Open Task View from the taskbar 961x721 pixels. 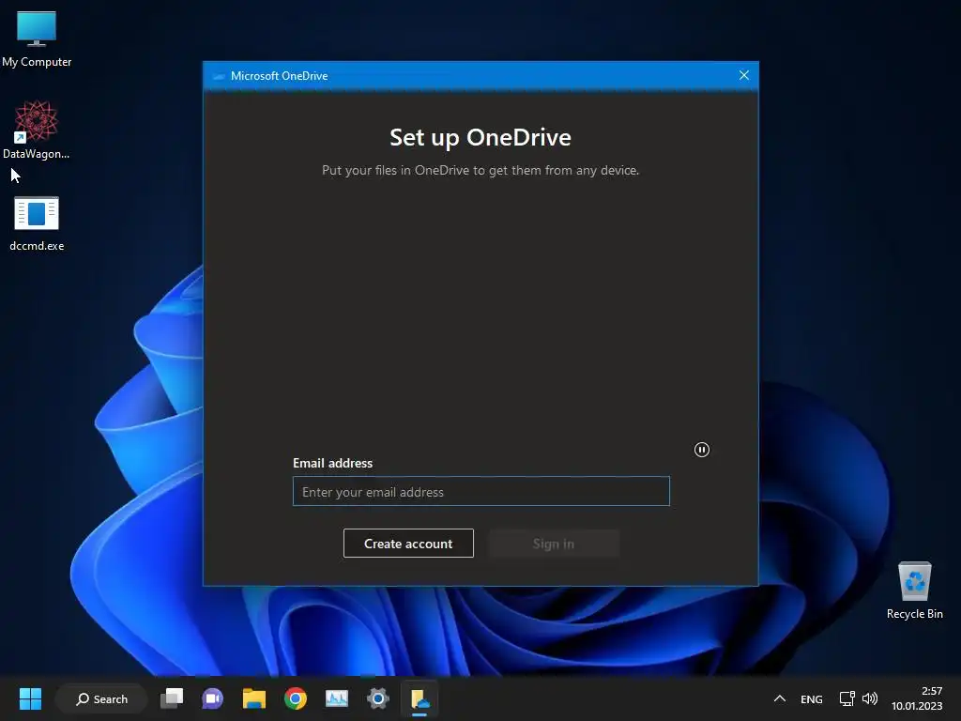(172, 698)
